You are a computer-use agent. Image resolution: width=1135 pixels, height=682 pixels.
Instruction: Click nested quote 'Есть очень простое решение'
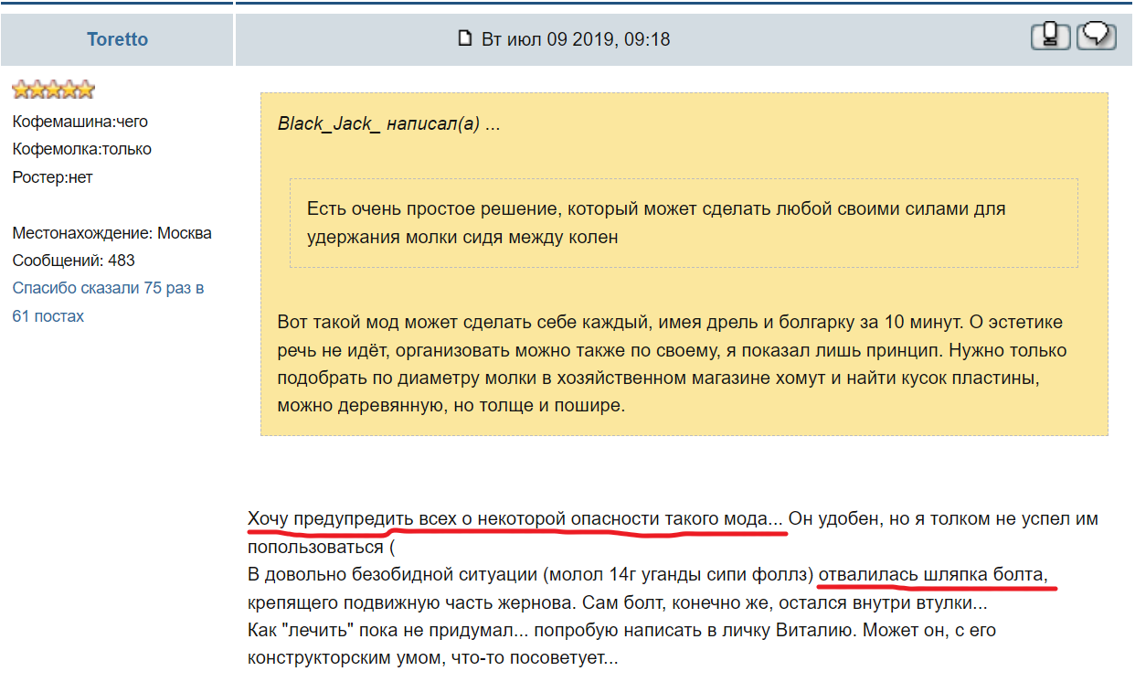[684, 222]
